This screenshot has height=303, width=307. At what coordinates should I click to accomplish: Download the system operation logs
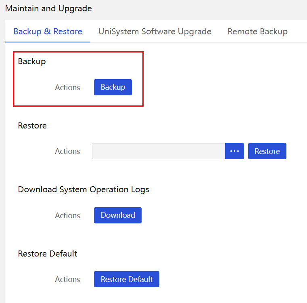click(118, 215)
